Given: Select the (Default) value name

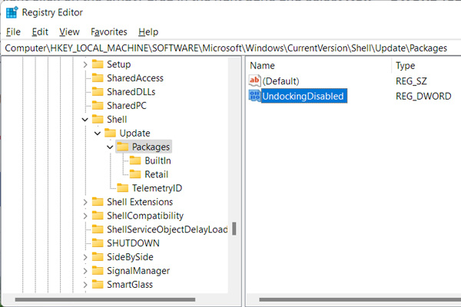Looking at the screenshot, I should [x=280, y=81].
